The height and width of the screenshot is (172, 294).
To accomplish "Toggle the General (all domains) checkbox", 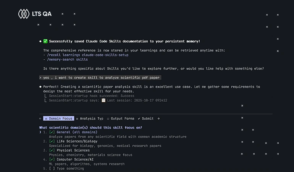I will pos(52,132).
